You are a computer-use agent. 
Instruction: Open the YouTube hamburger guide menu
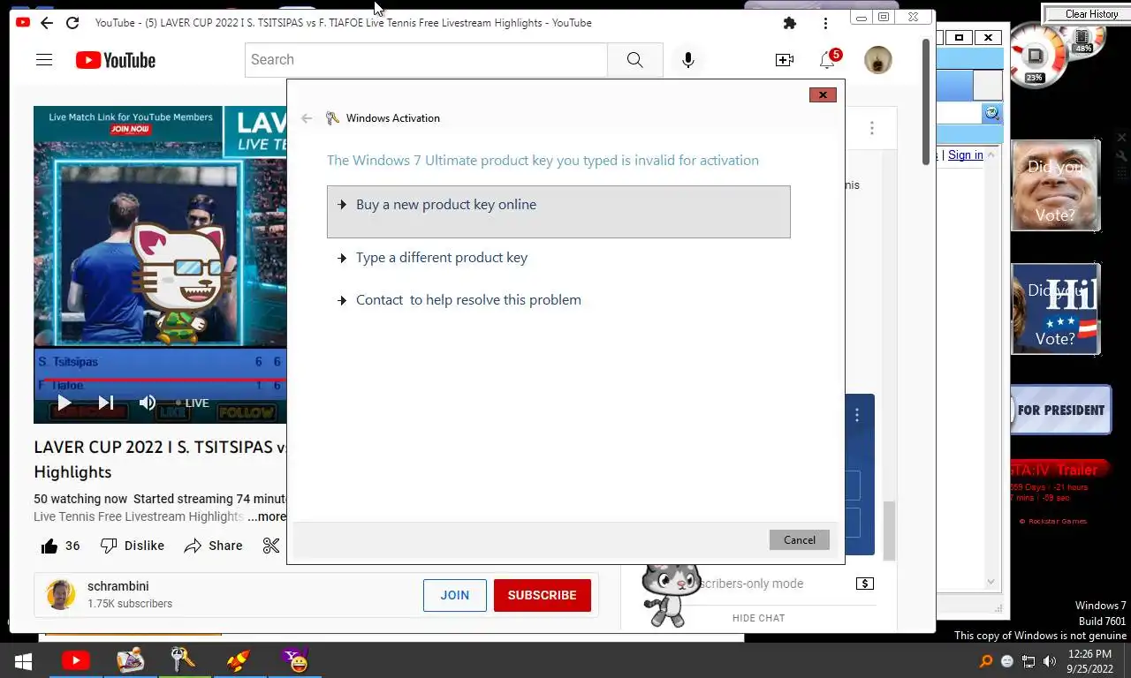click(44, 60)
